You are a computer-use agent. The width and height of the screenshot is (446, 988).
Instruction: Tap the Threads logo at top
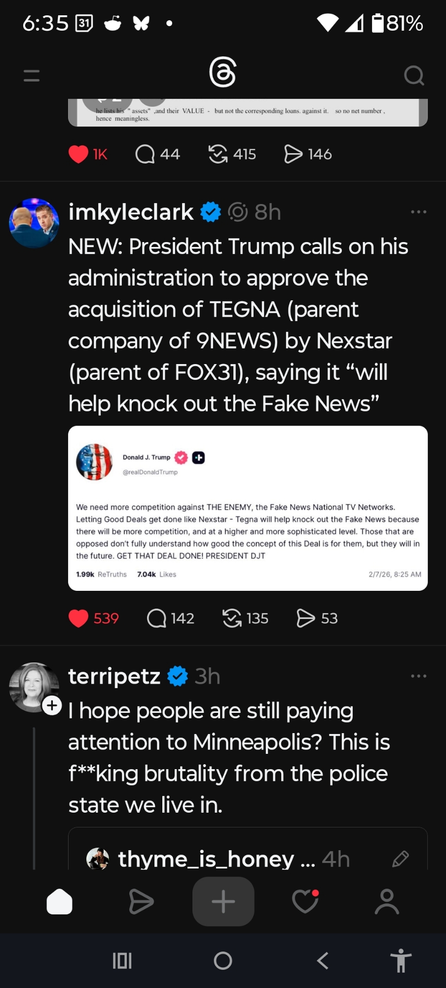[x=223, y=72]
